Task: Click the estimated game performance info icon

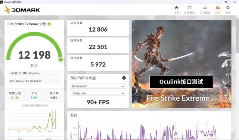Action: [x=124, y=78]
